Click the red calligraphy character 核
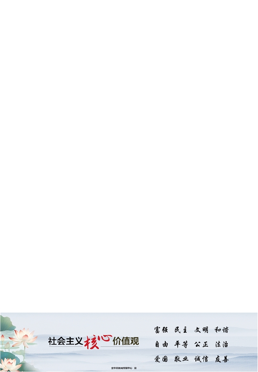 tap(91, 342)
